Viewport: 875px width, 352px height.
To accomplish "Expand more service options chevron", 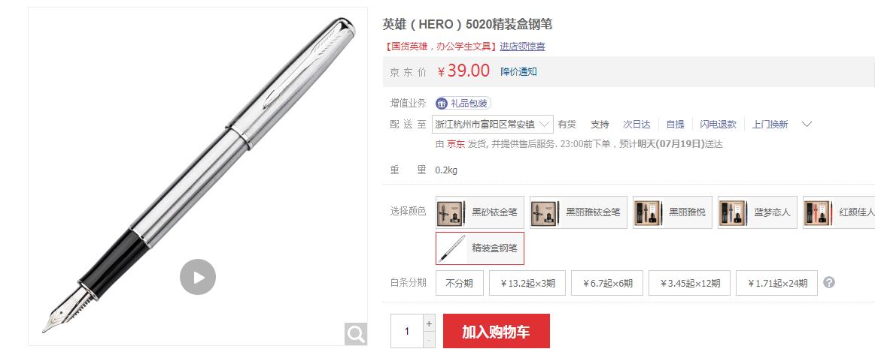I will [807, 124].
